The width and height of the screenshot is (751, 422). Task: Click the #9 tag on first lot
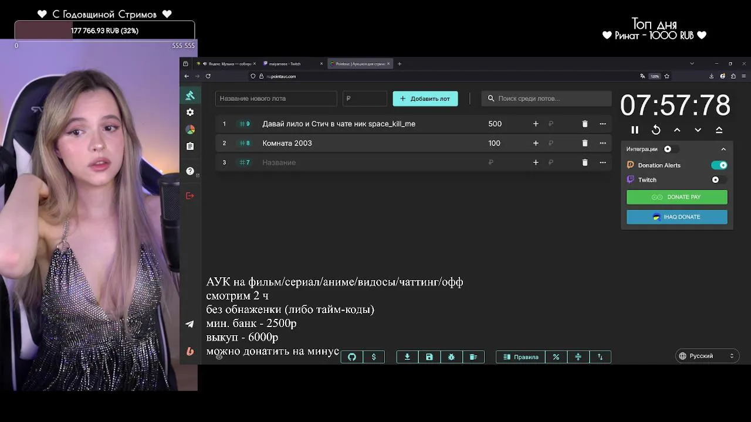coord(244,124)
